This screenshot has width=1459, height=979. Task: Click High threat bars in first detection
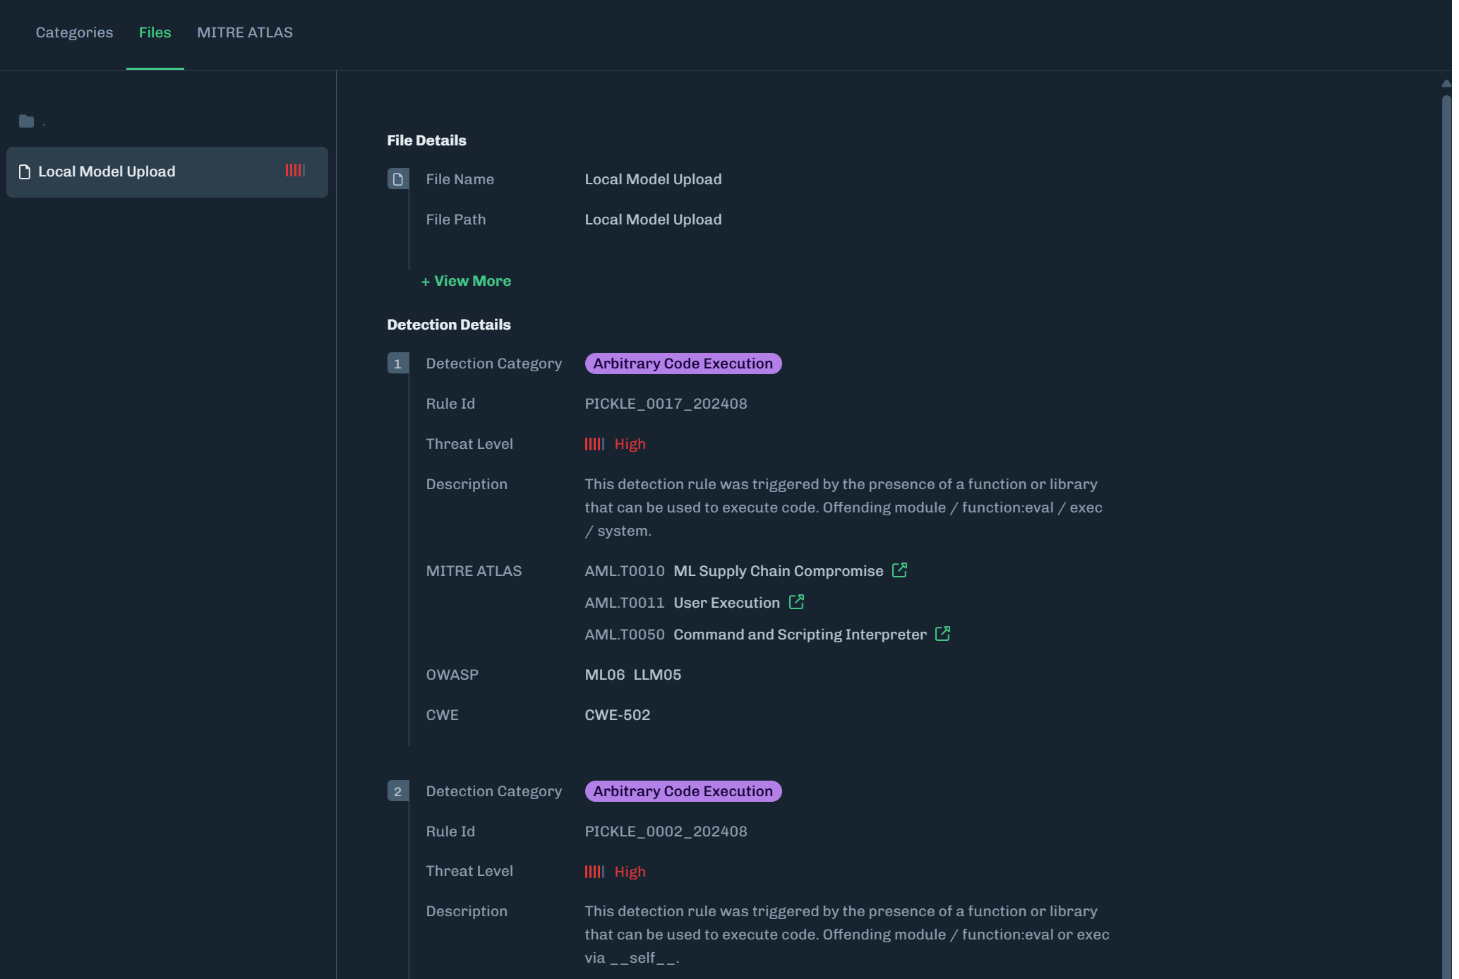pyautogui.click(x=594, y=444)
